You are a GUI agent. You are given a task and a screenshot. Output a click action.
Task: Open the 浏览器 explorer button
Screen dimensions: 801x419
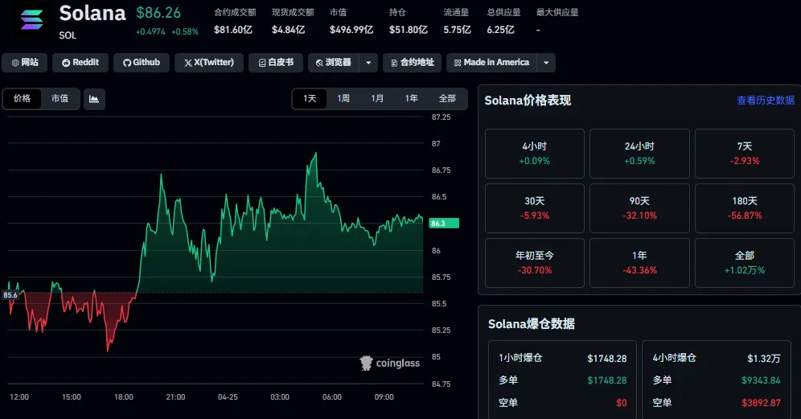coord(334,63)
